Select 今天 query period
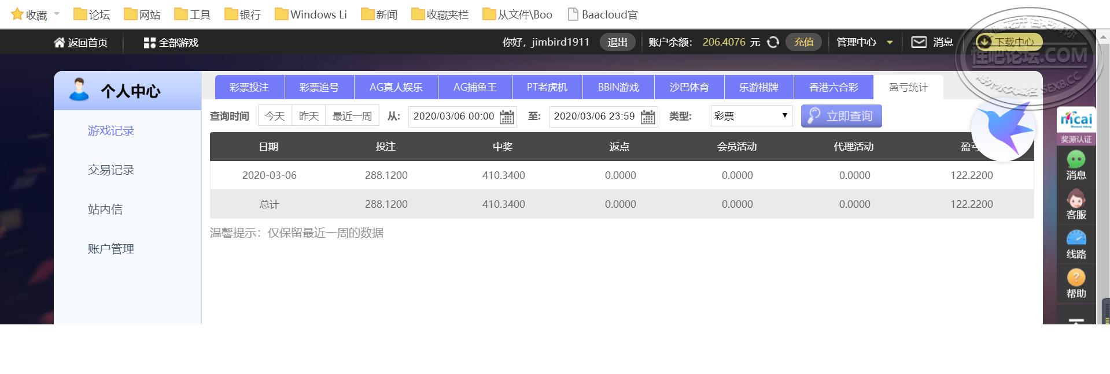Image resolution: width=1110 pixels, height=374 pixels. click(275, 116)
